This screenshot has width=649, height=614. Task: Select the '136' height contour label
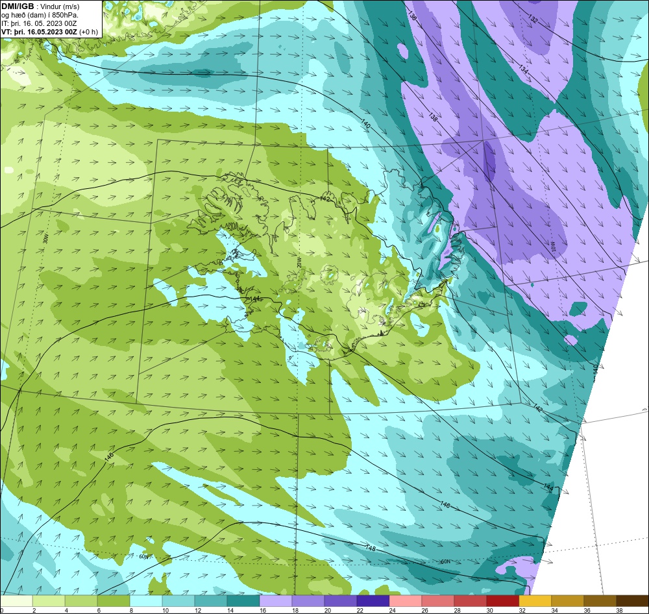click(412, 16)
